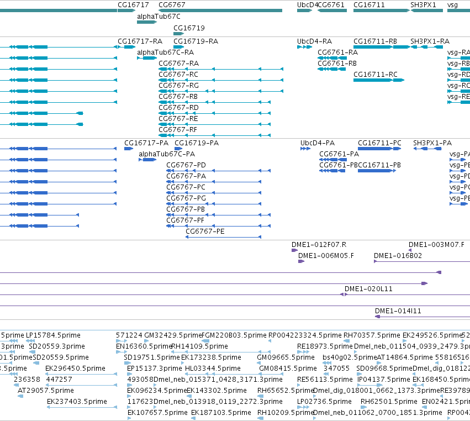Select the CG16717-PA protein label
The width and height of the screenshot is (470, 421).
click(146, 143)
